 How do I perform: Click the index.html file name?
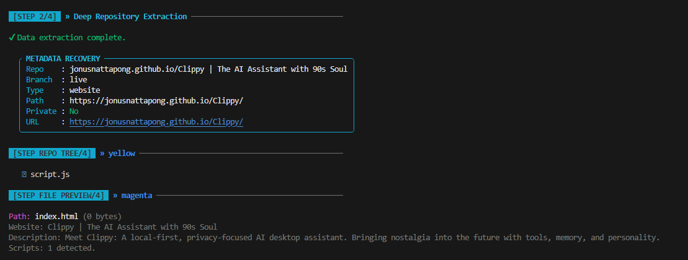[56, 216]
